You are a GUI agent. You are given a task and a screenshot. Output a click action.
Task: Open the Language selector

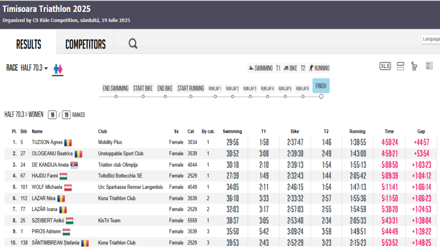click(431, 39)
